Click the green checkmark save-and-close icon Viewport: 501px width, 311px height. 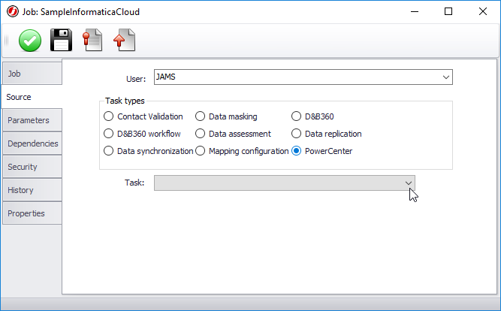coord(30,41)
